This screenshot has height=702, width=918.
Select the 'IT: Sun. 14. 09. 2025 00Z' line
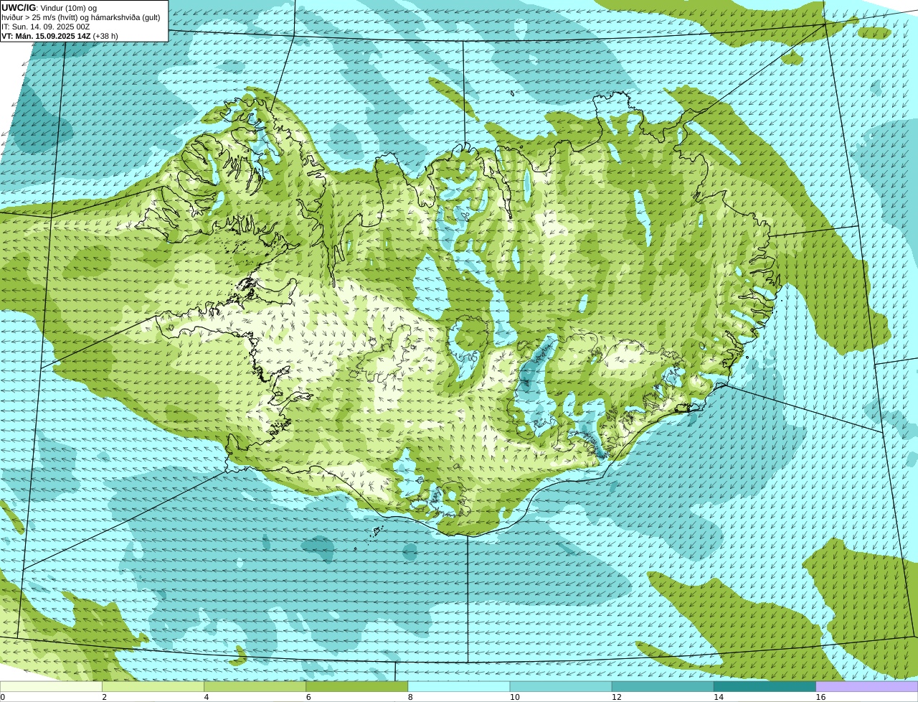(45, 27)
